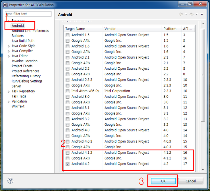Expand the Java Code Style node
Image resolution: width=210 pixels, height=191 pixels.
(x=9, y=46)
